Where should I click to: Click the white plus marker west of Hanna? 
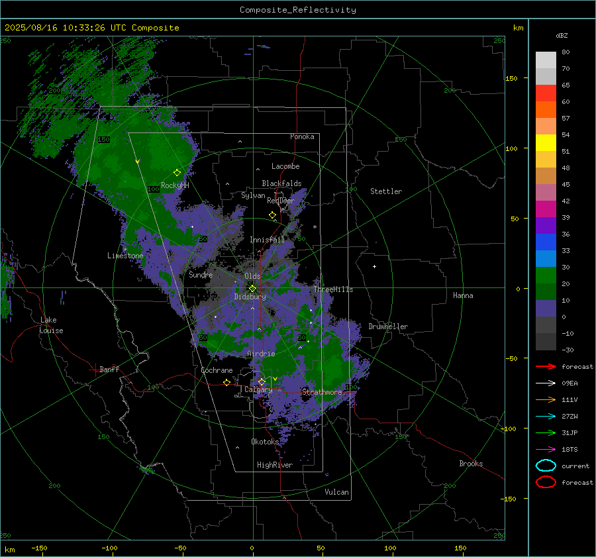tap(374, 266)
